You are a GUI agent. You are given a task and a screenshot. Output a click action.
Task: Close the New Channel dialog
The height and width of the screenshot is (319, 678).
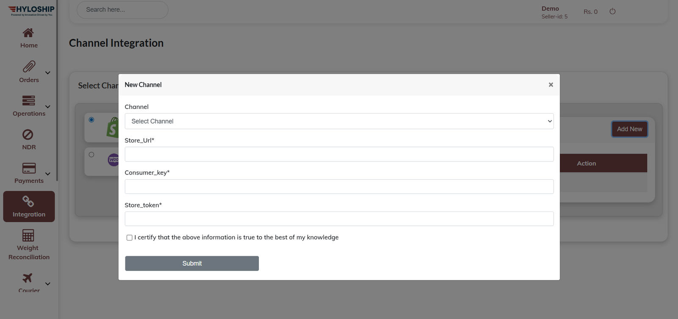[551, 85]
